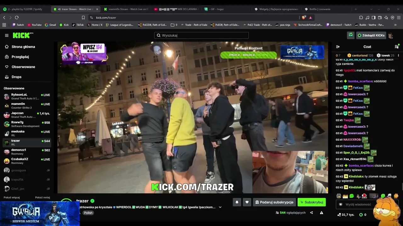This screenshot has height=226, width=403.
Task: Open Rxww7g channel in followed list
Action: point(27,124)
